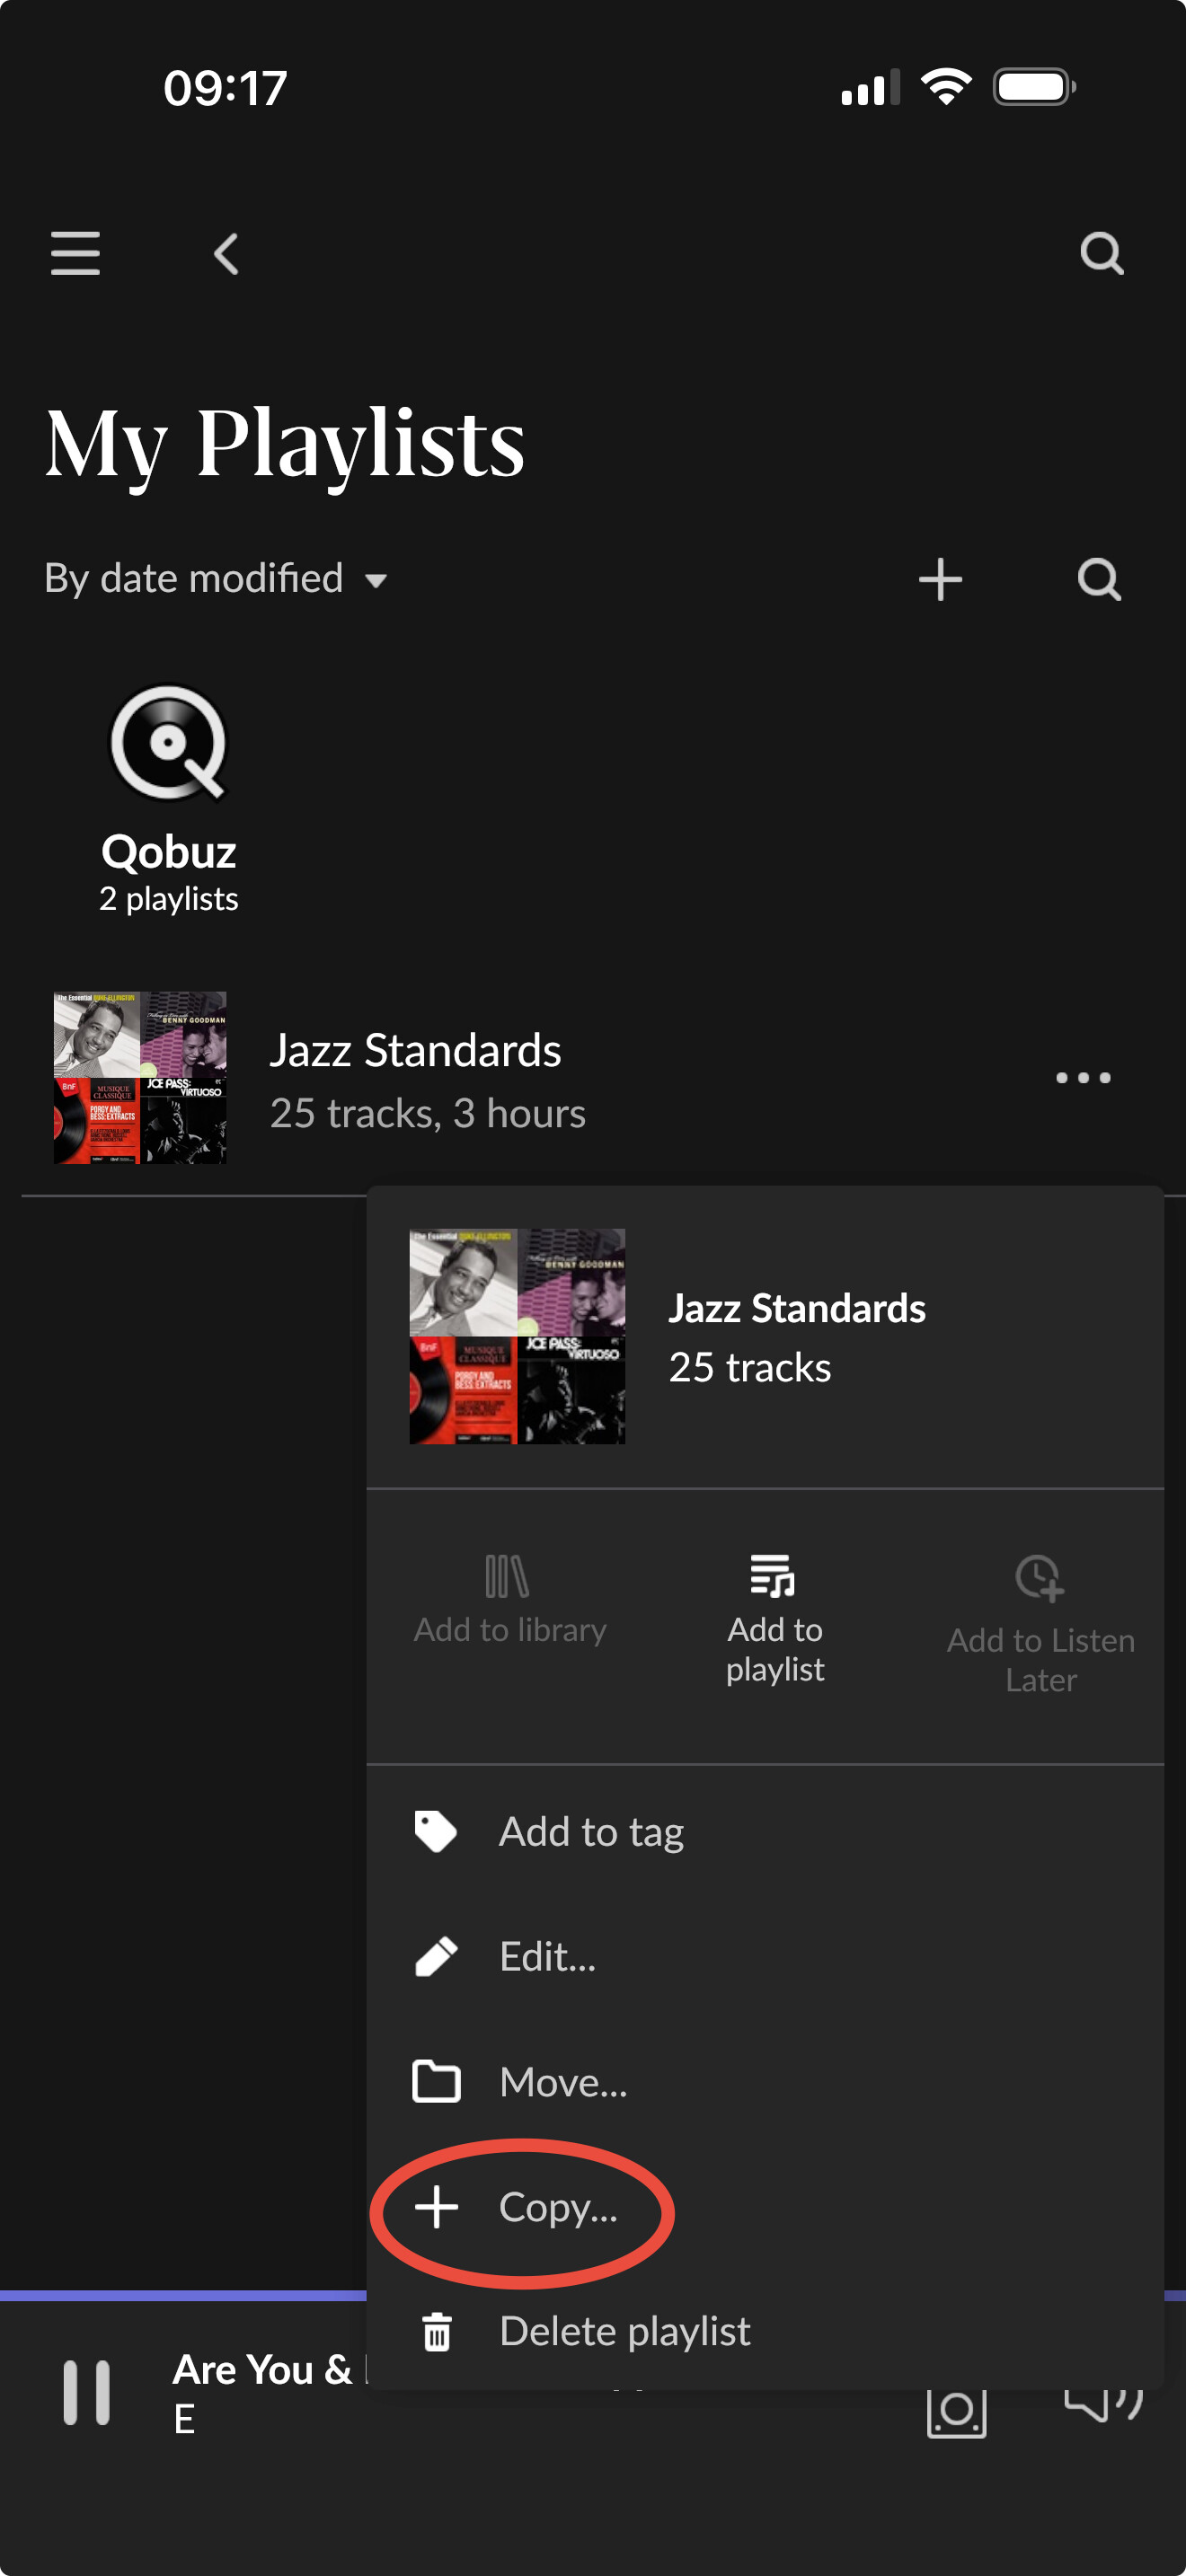Image resolution: width=1186 pixels, height=2576 pixels.
Task: Open the hamburger navigation menu
Action: pyautogui.click(x=75, y=253)
